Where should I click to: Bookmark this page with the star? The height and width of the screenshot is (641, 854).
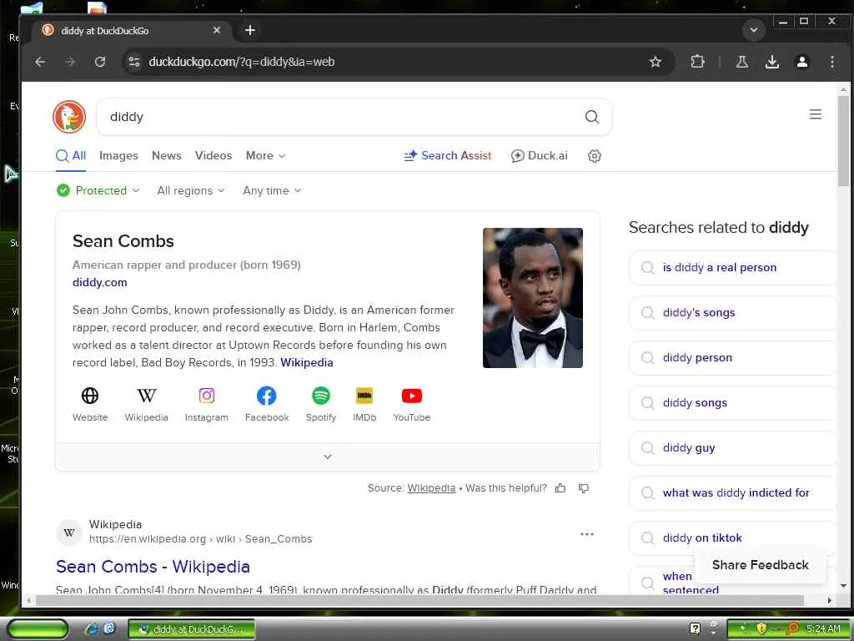tap(656, 62)
